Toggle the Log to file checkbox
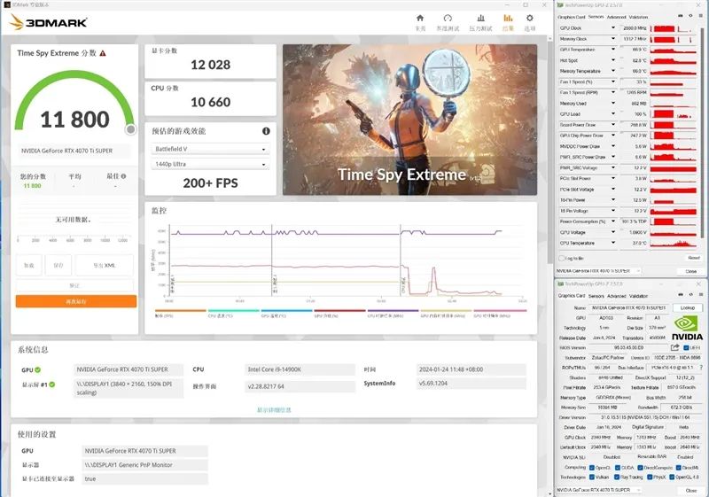Screen dimensions: 709x497 (x=563, y=258)
